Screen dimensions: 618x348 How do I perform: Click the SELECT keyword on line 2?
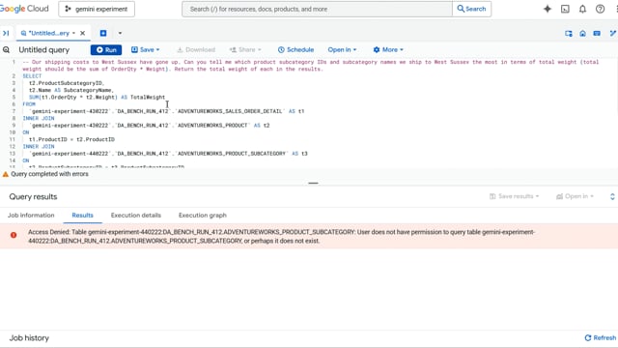tap(32, 76)
